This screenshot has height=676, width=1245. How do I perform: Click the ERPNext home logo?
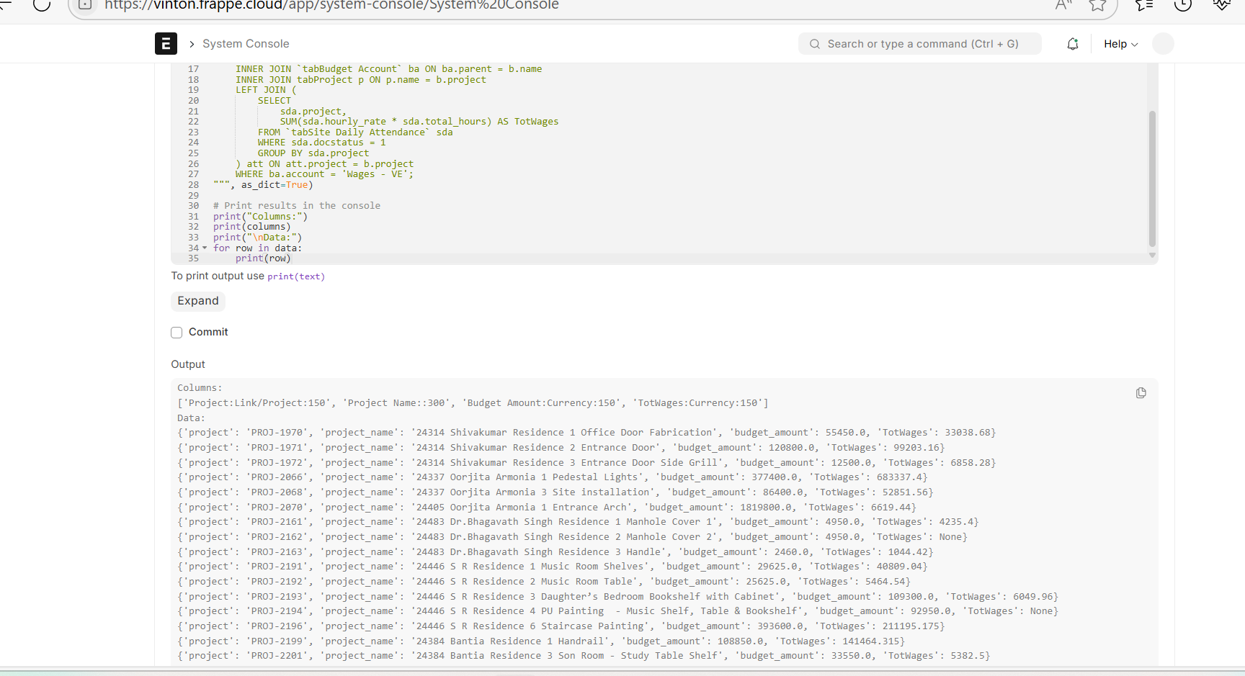pos(166,44)
